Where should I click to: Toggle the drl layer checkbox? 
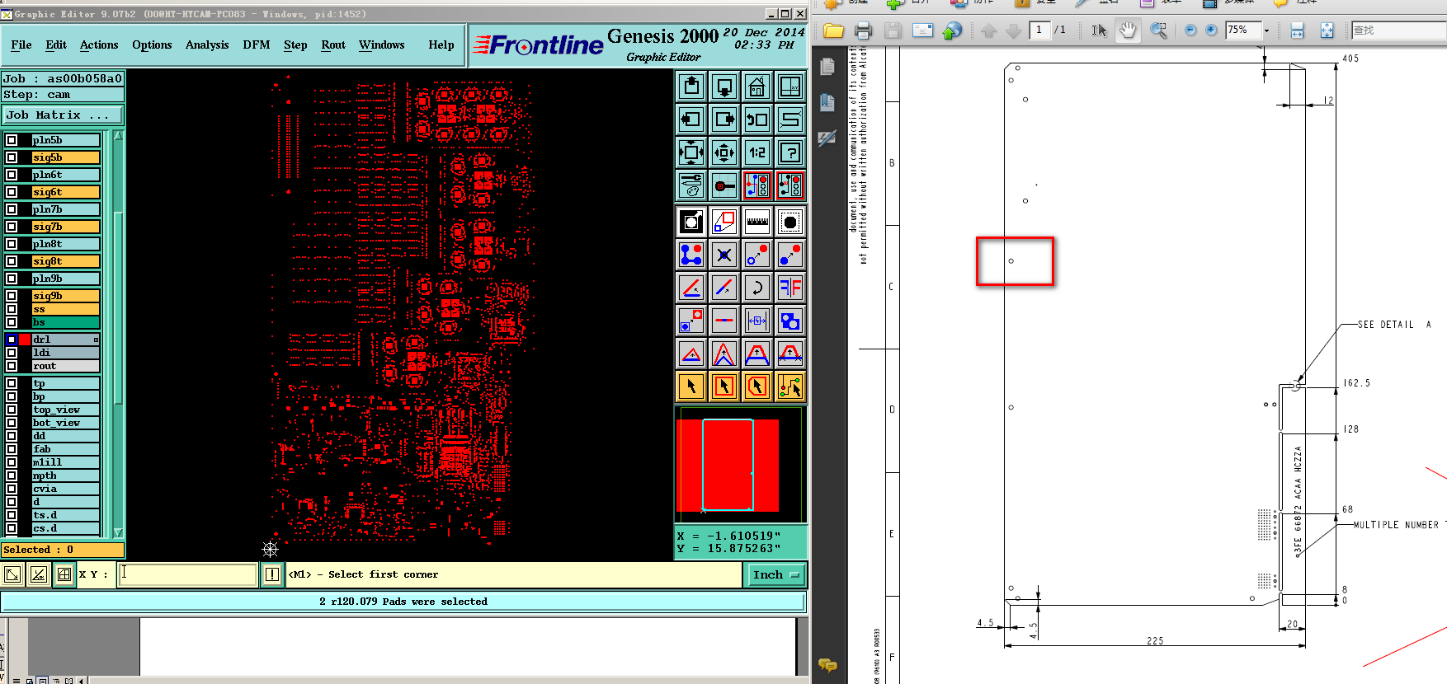(x=12, y=340)
